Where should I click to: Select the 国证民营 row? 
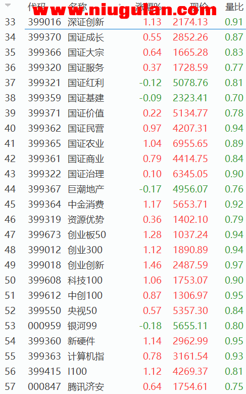click(123, 129)
